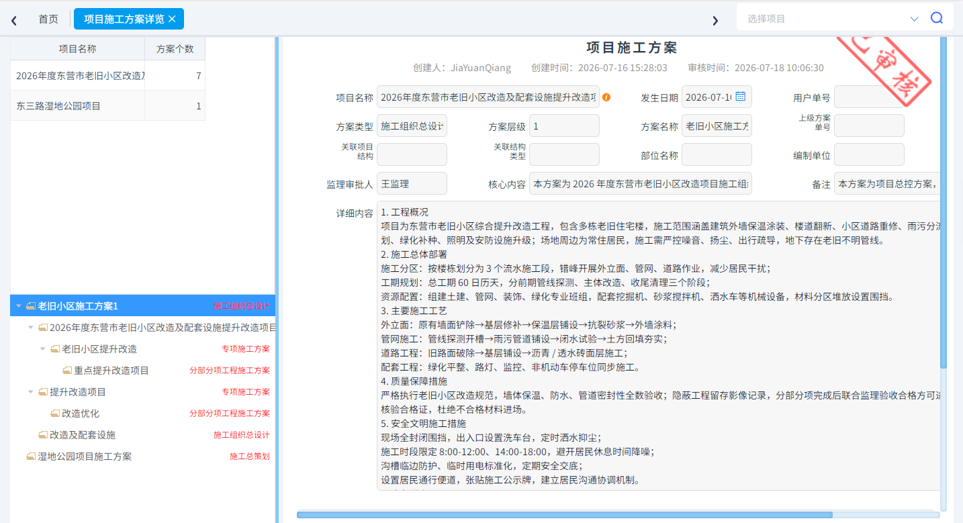Click the 项目名称 column header
The width and height of the screenshot is (963, 523).
[77, 49]
